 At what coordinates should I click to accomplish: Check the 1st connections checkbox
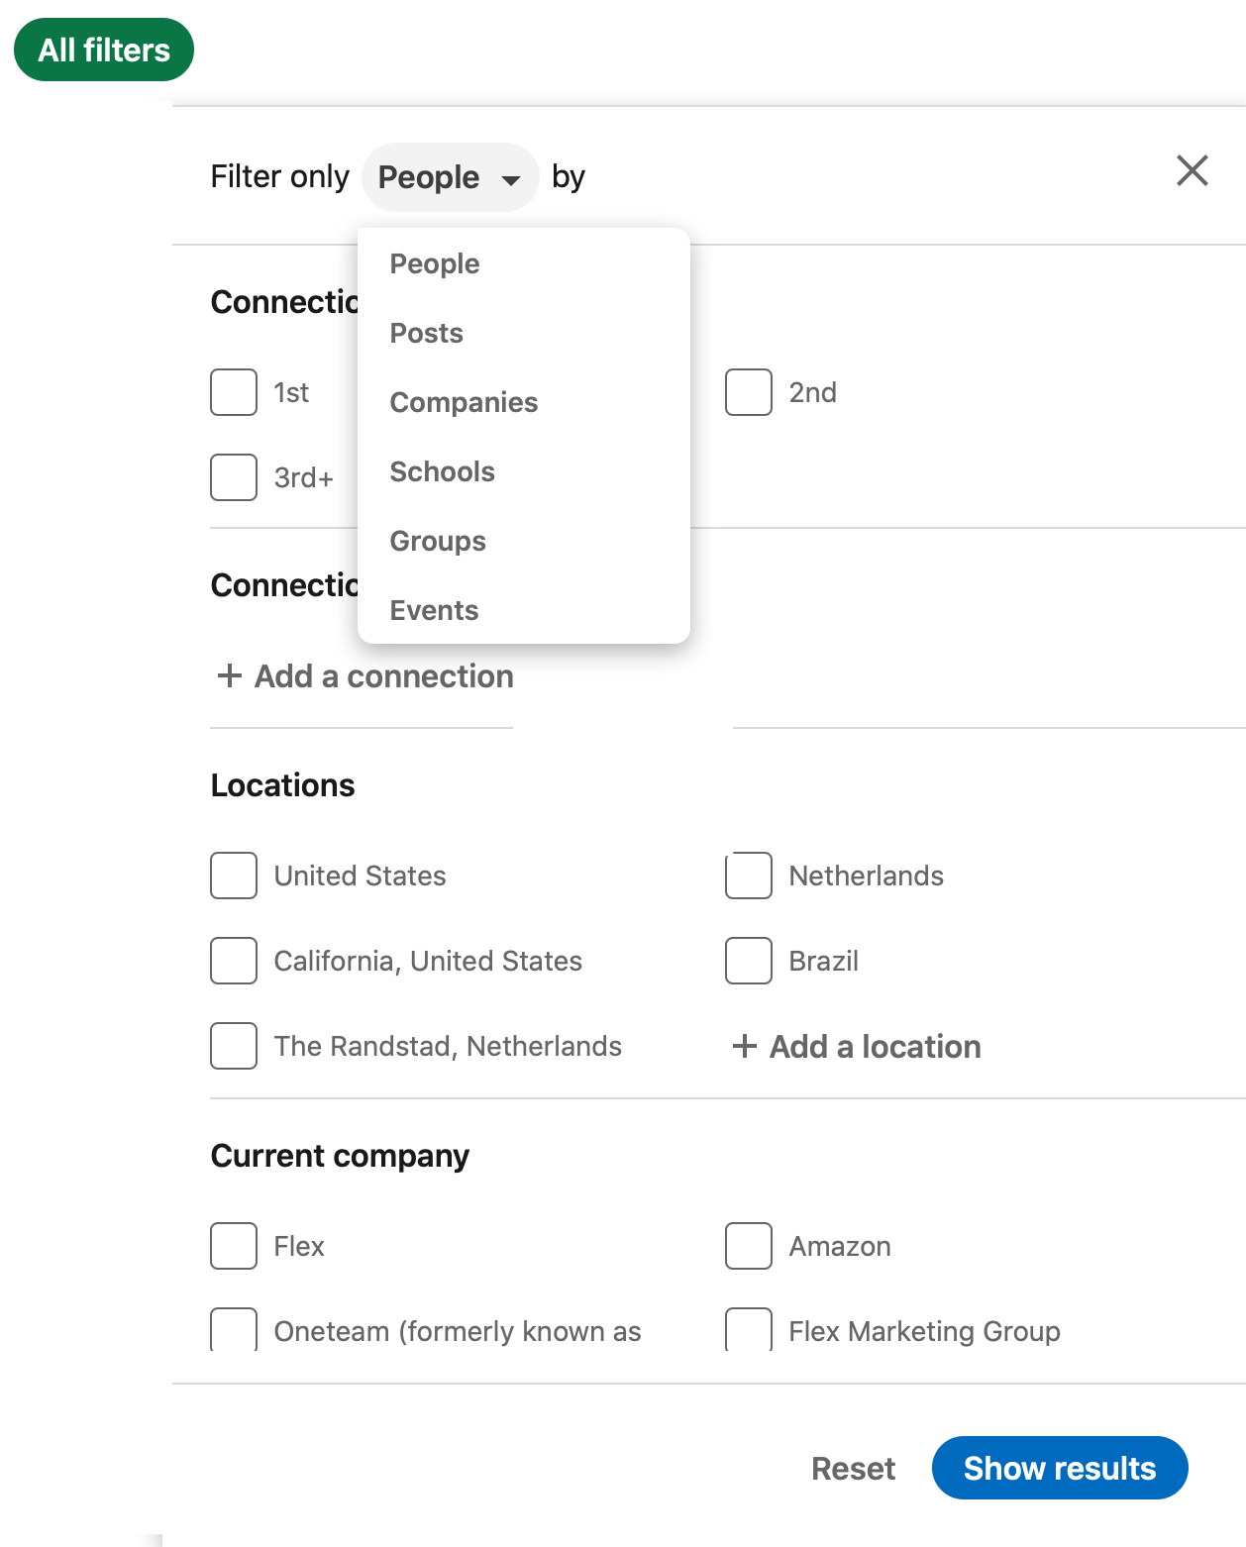[234, 392]
